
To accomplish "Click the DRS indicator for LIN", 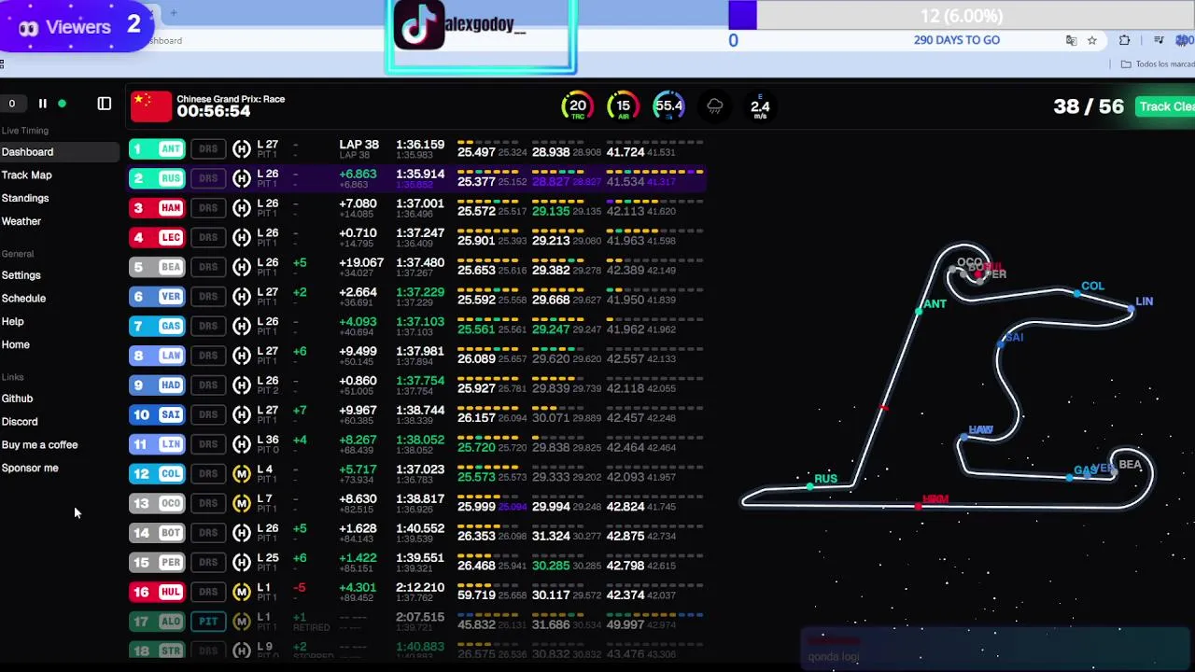I will tap(208, 443).
